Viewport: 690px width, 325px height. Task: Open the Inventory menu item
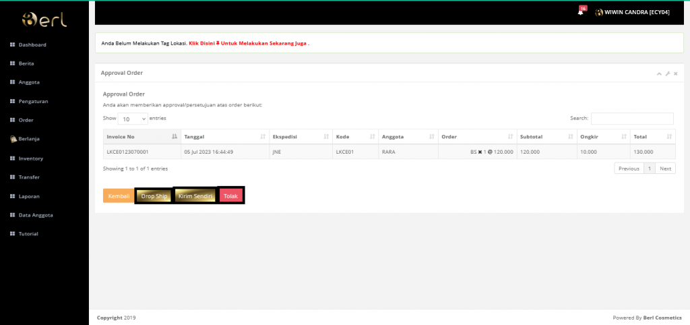click(x=31, y=158)
